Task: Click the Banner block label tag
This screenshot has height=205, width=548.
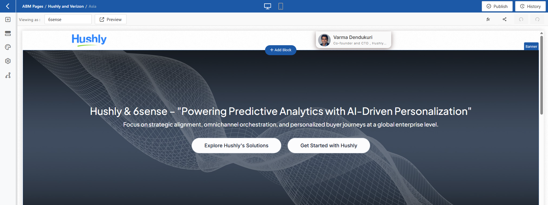Action: [x=531, y=46]
